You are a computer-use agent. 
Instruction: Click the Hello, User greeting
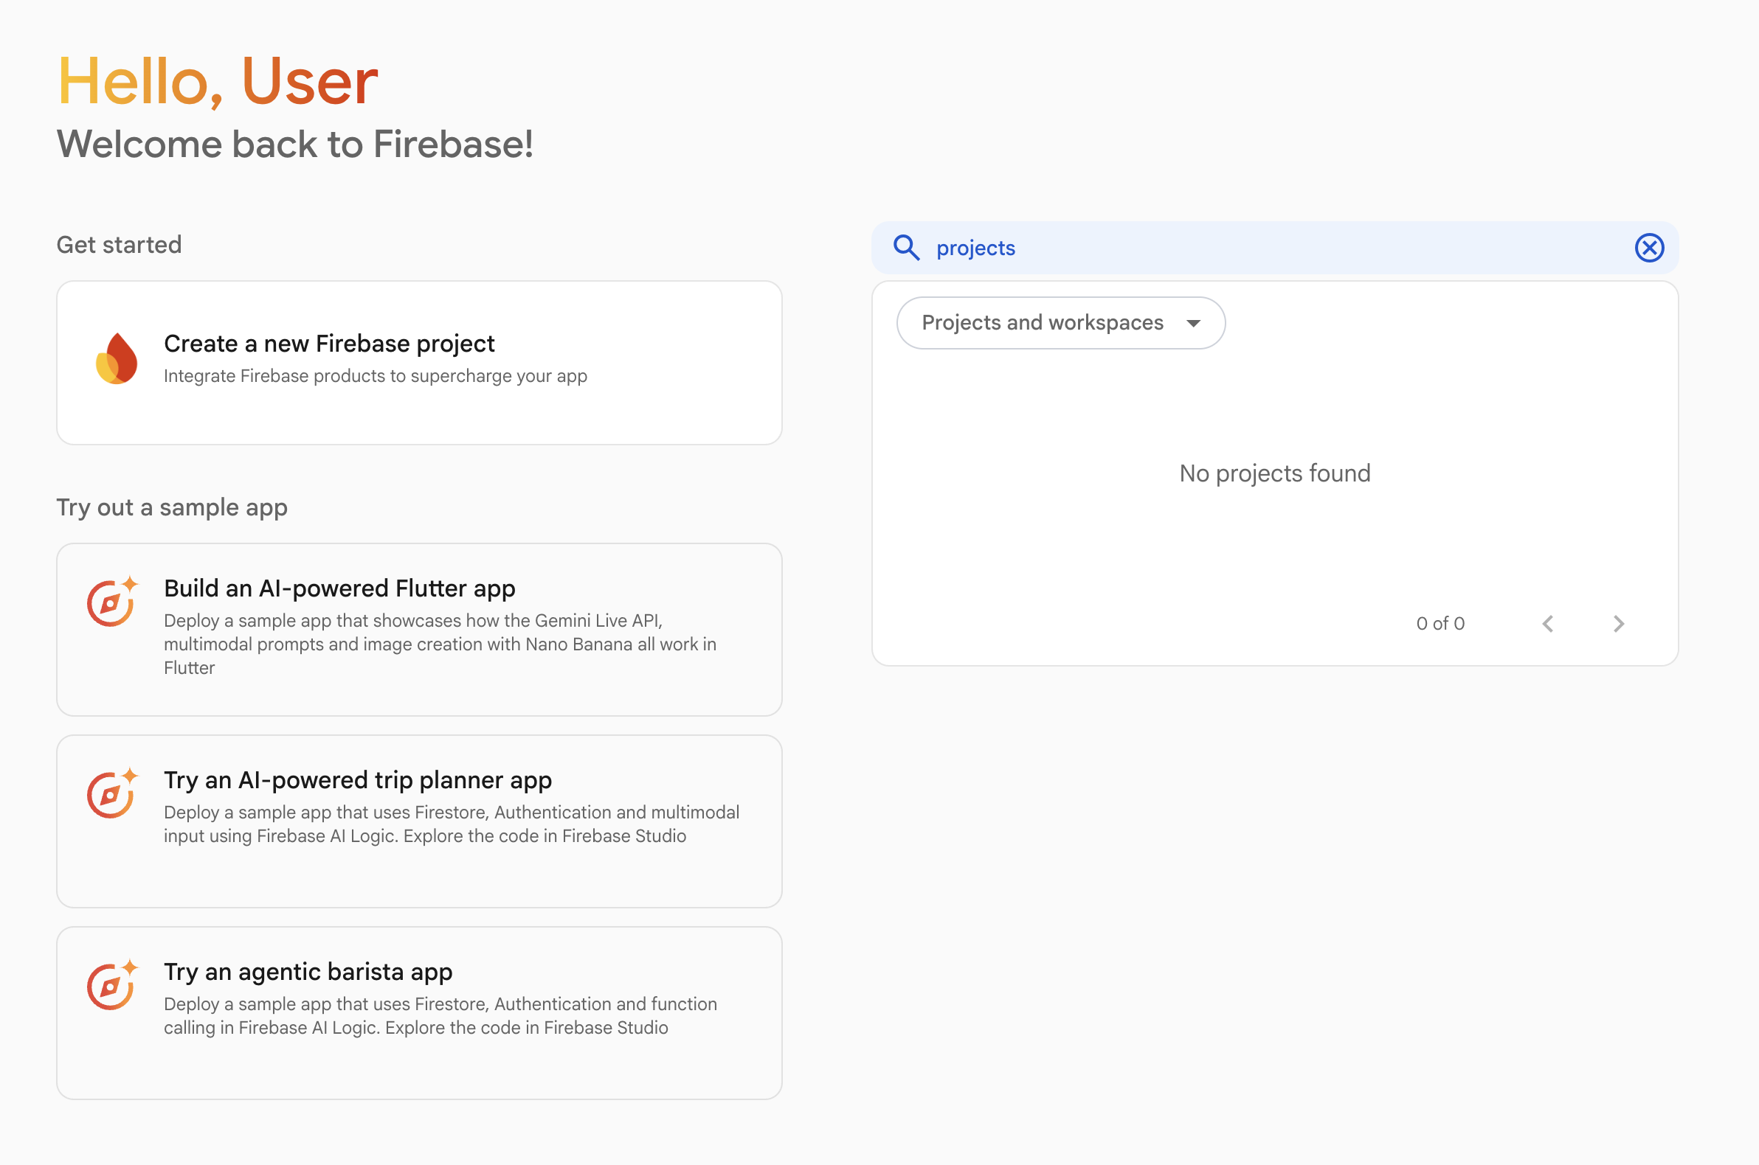pyautogui.click(x=218, y=81)
